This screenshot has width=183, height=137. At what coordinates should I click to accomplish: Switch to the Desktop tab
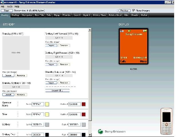point(15,15)
